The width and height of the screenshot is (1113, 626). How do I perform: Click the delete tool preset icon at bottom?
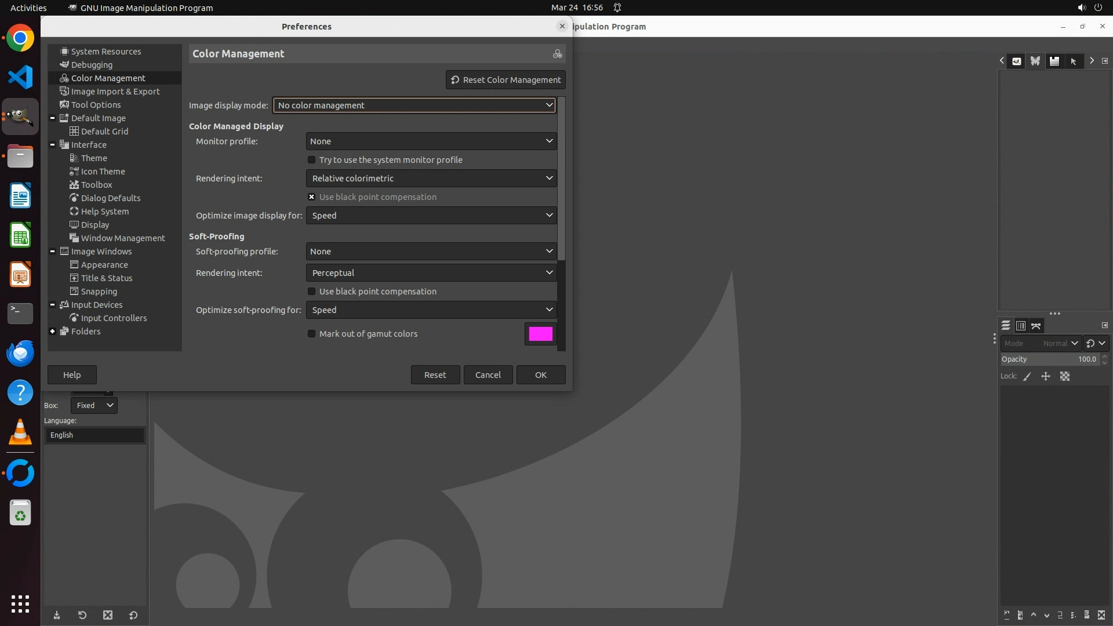pos(108,615)
